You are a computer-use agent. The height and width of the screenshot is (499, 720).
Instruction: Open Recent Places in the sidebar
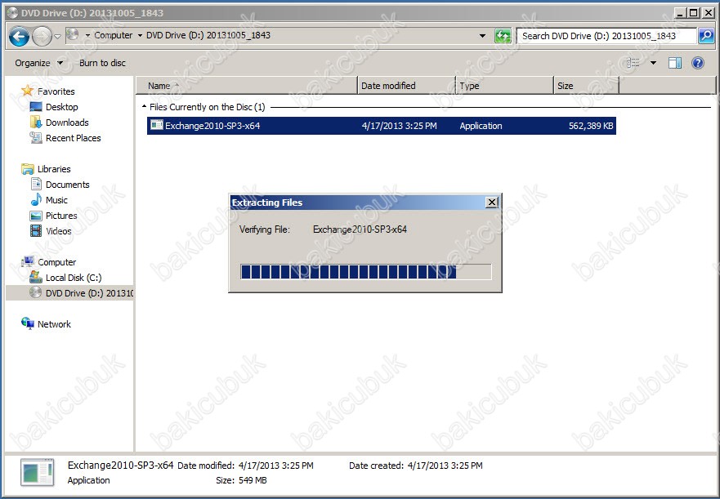point(73,138)
